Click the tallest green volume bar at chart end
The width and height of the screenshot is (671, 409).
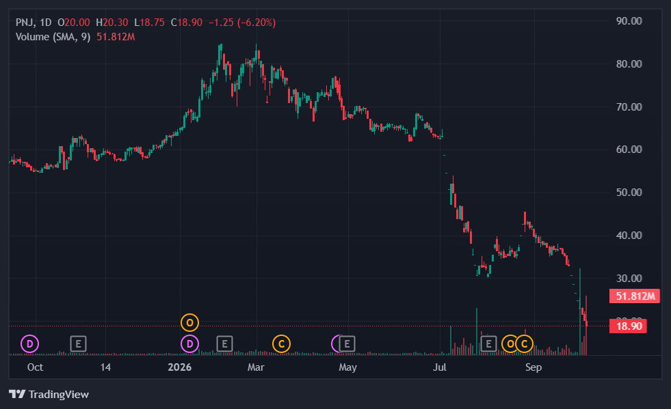(x=580, y=311)
